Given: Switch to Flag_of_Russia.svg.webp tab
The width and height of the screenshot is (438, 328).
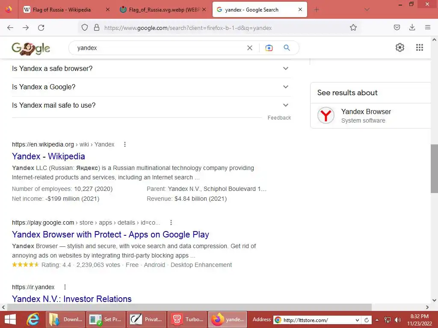Looking at the screenshot, I should click(x=163, y=10).
